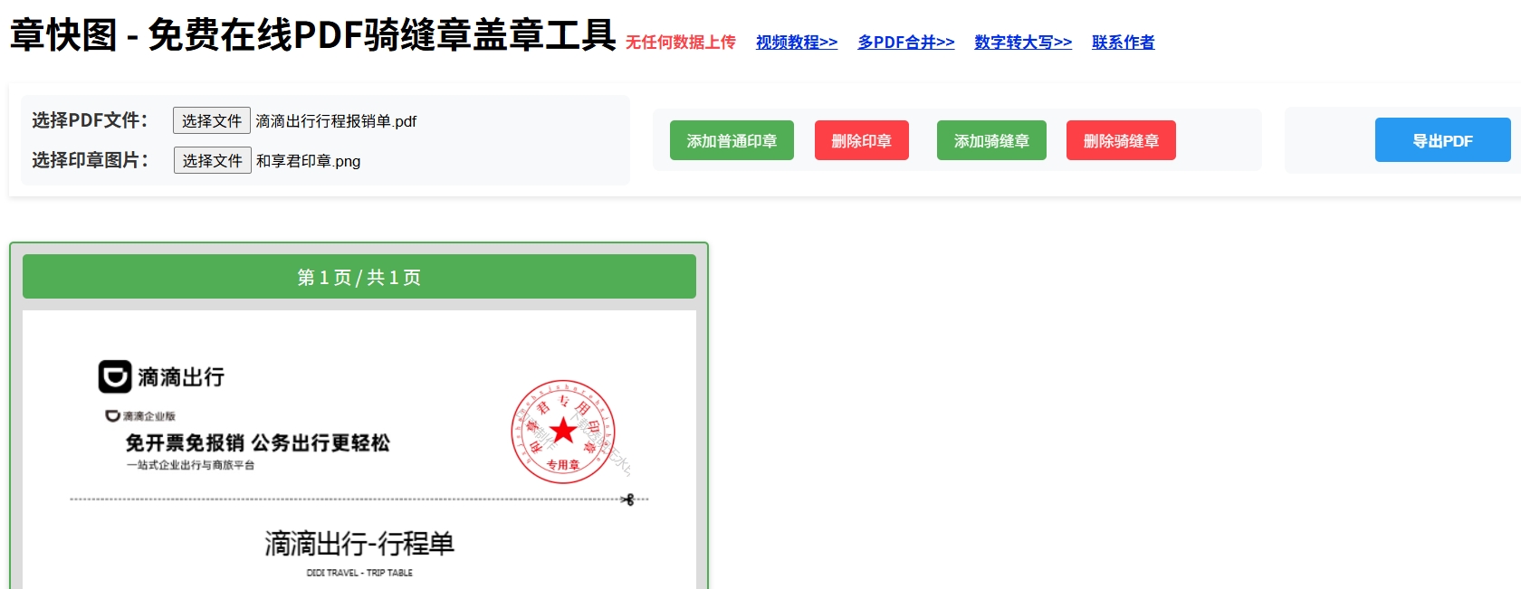Image resolution: width=1521 pixels, height=589 pixels.
Task: Open the 多PDF合并>> link
Action: coord(906,42)
